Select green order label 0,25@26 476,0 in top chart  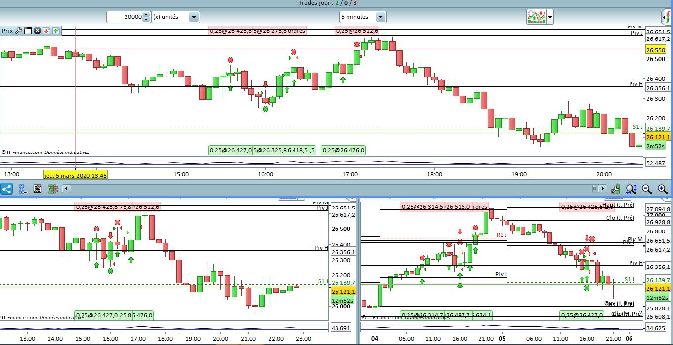coord(343,150)
